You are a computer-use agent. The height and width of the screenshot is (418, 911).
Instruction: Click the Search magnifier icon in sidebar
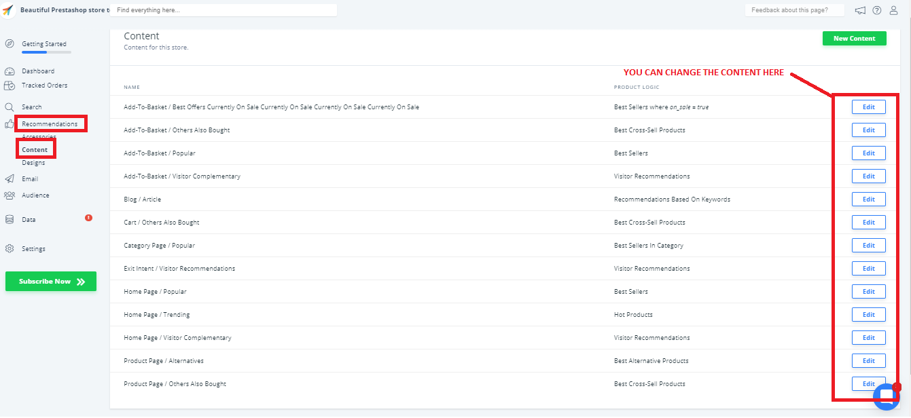click(x=10, y=107)
